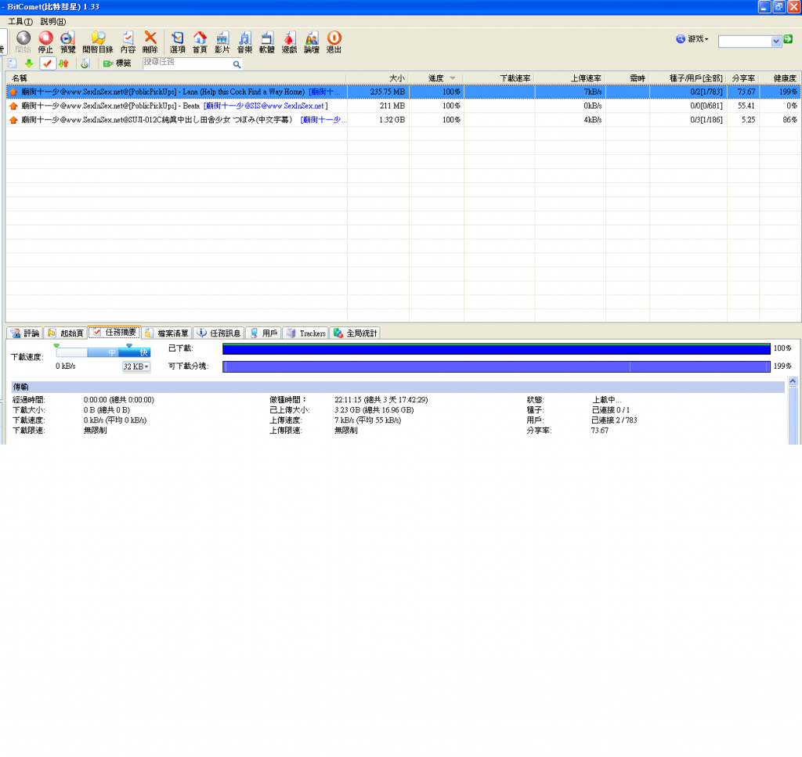Toggle completed tasks filter red checkmark
This screenshot has height=757, width=802.
click(x=47, y=63)
